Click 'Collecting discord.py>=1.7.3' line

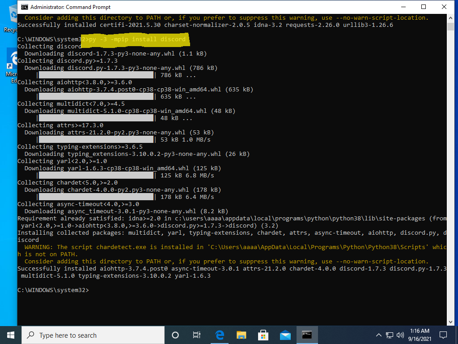[68, 61]
